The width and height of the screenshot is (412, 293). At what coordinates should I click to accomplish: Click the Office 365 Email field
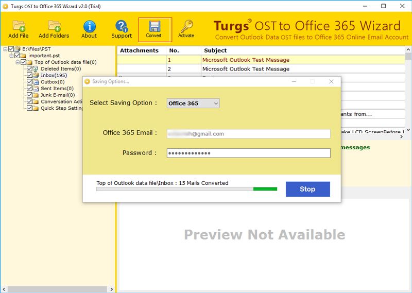248,134
